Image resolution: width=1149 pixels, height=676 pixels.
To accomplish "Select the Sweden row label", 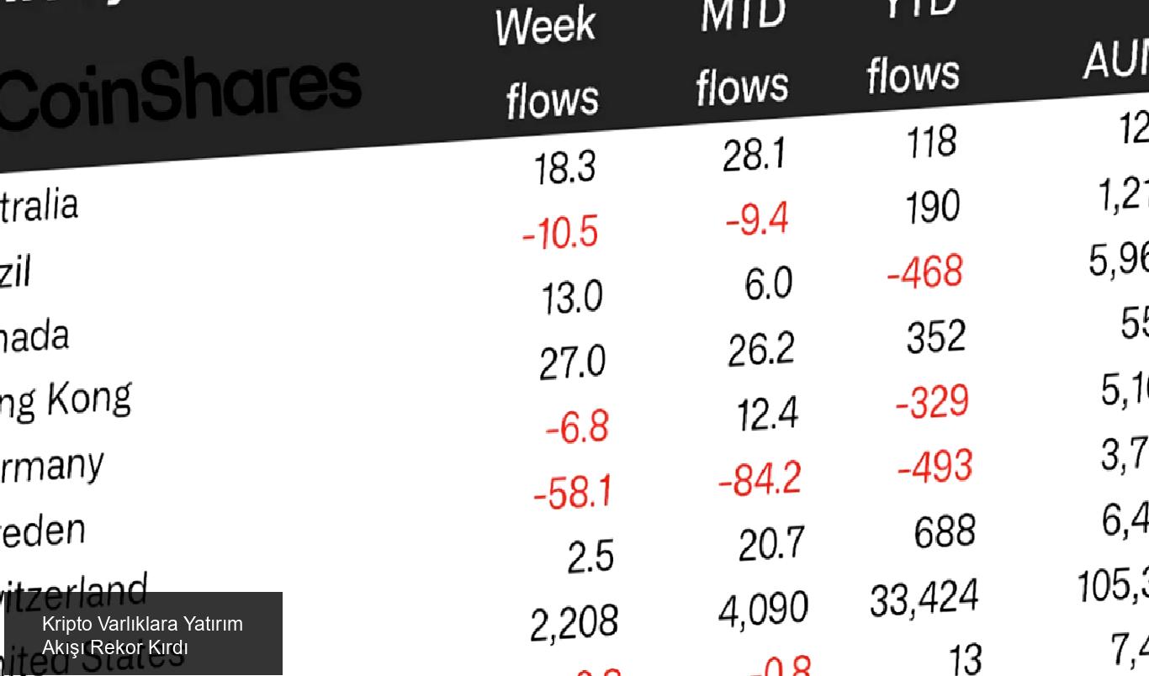I will 42,530.
